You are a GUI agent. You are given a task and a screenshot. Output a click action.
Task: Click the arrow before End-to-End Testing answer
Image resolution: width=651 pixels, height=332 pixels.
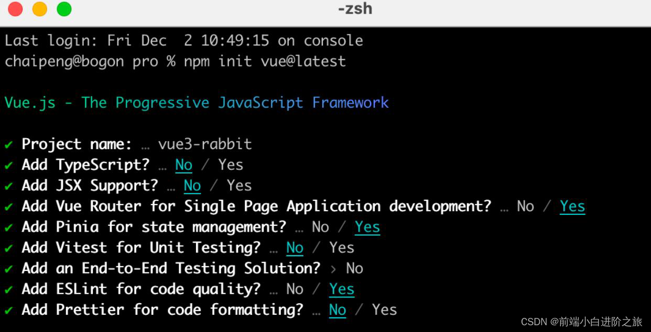click(333, 269)
